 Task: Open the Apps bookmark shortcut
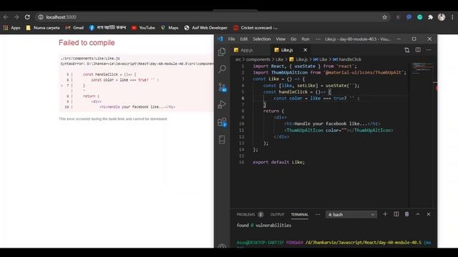(11, 28)
